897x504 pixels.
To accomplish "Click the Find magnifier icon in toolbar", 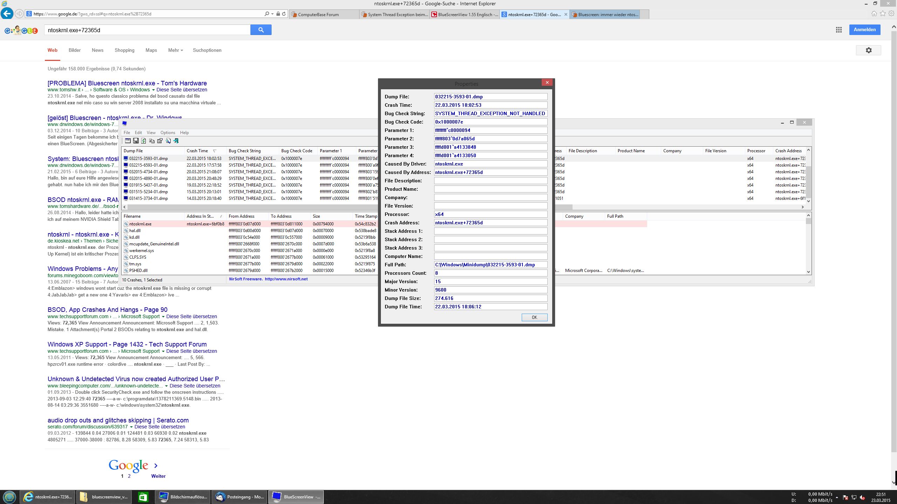I will [168, 141].
